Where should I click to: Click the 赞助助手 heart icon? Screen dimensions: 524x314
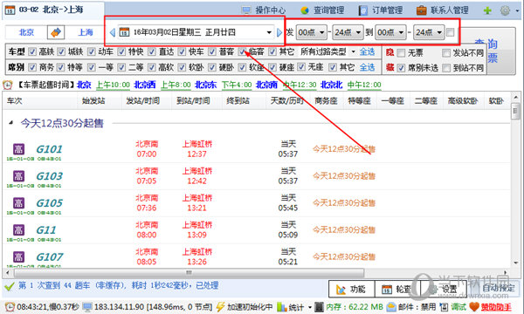[474, 307]
